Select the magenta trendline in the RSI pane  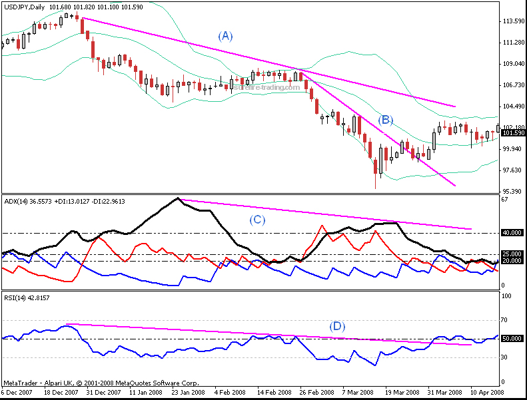pyautogui.click(x=269, y=335)
